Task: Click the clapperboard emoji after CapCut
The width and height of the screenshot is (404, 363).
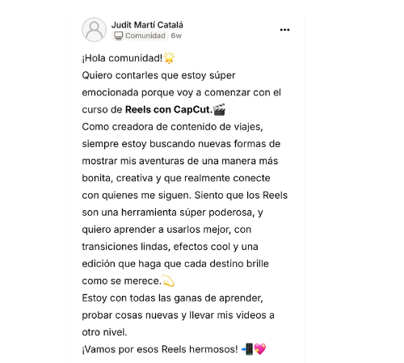Action: (x=219, y=109)
